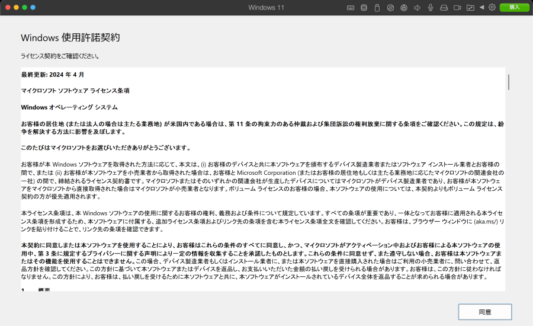
Task: Open the globe network icon
Action: coord(403,8)
